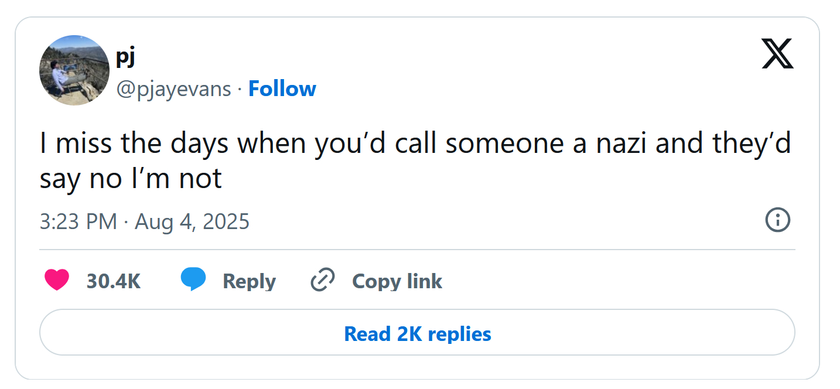Viewport: 840px width, 389px height.
Task: Click the word nazi in the tweet
Action: tap(622, 144)
